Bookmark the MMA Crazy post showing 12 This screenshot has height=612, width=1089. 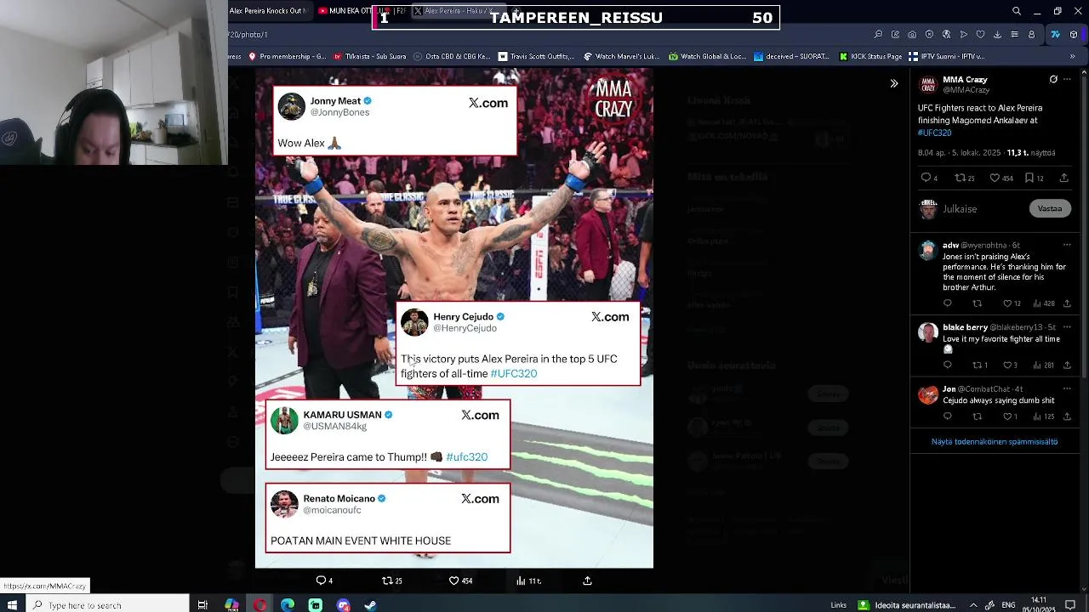tap(1034, 178)
